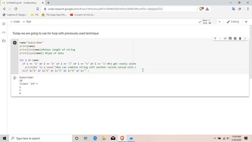This screenshot has width=252, height=142.
Task: Open the Editing mode selector
Action: coord(233,22)
